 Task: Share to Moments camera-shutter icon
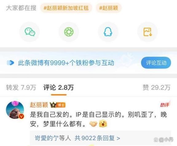[x=69, y=32]
